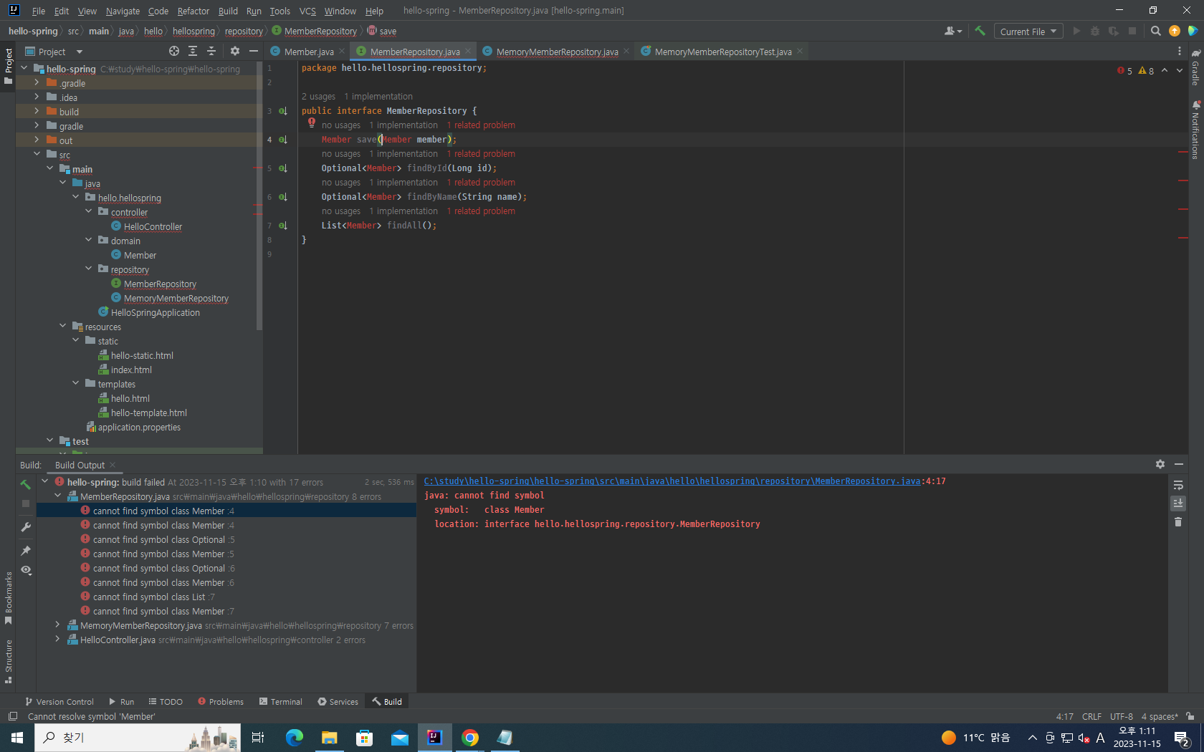
Task: Open the Problems tool window tab
Action: click(221, 702)
